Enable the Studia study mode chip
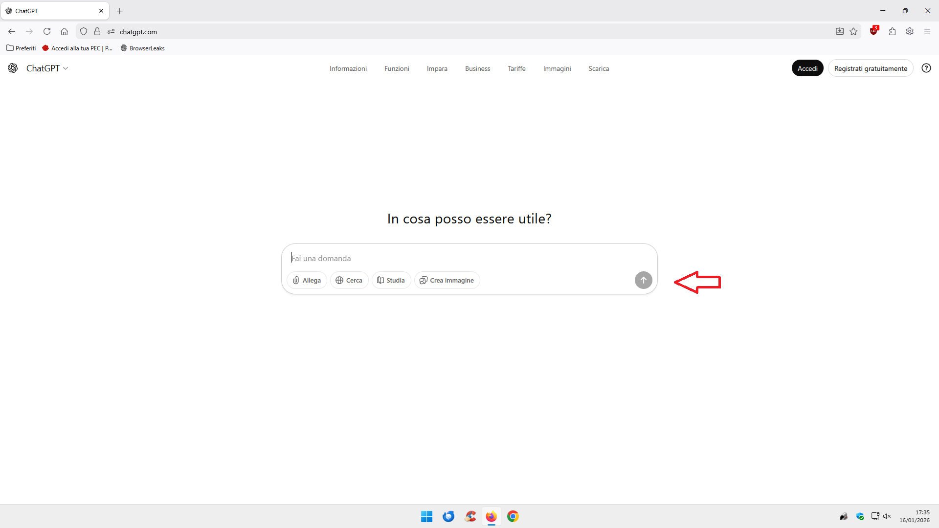 [391, 280]
